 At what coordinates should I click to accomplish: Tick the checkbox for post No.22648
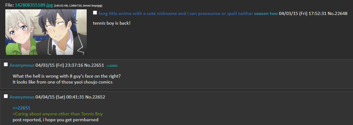[95, 13]
